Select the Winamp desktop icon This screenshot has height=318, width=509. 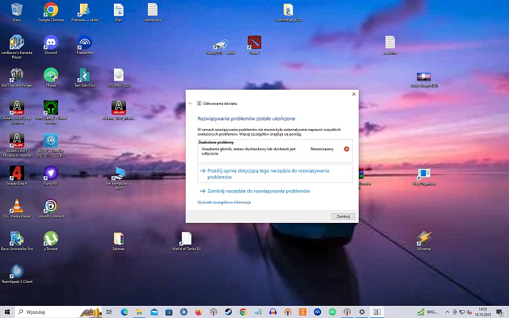pos(424,238)
